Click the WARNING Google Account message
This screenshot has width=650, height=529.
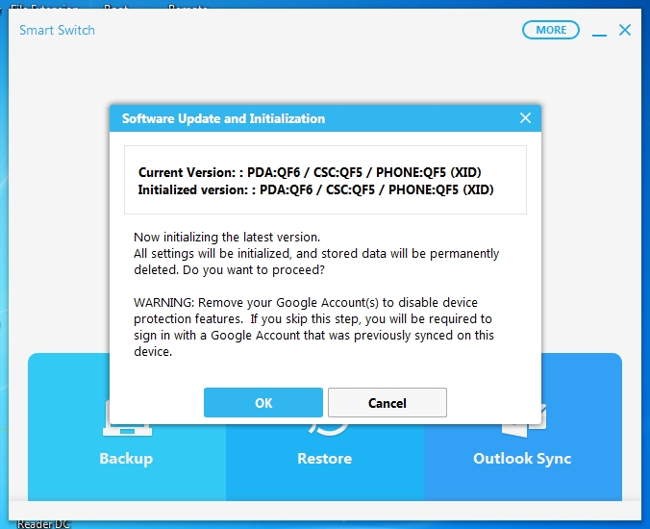(x=313, y=327)
